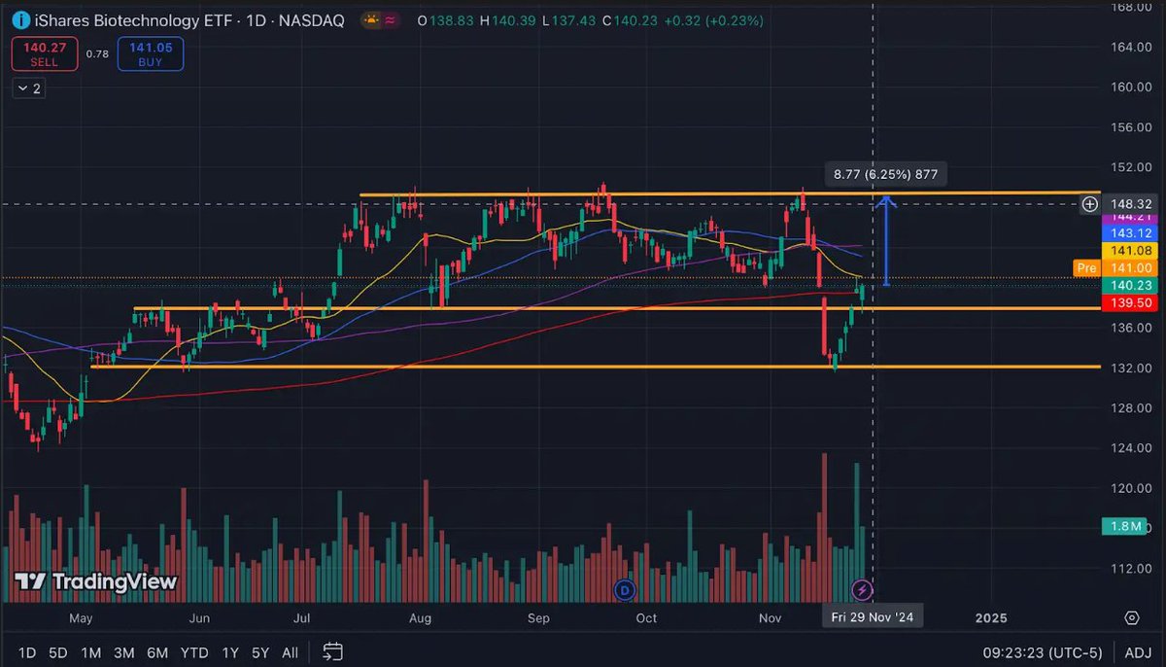The image size is (1166, 667).
Task: Click the 2025 time axis label
Action: (x=991, y=617)
